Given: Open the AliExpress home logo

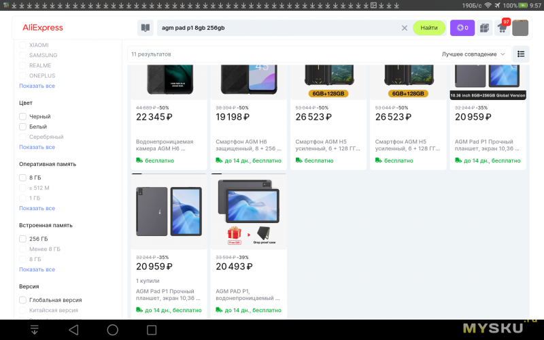Looking at the screenshot, I should pyautogui.click(x=43, y=28).
